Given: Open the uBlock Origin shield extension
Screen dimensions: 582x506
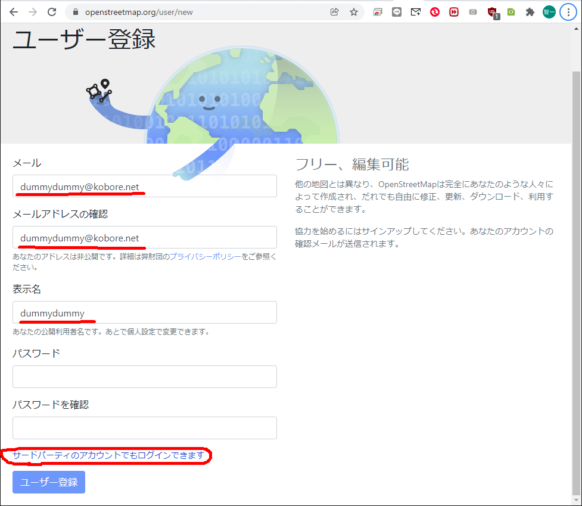Looking at the screenshot, I should [493, 12].
